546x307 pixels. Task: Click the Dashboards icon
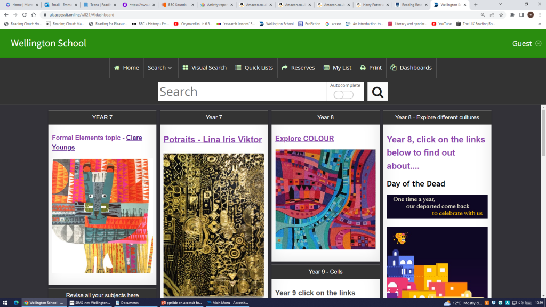(394, 68)
